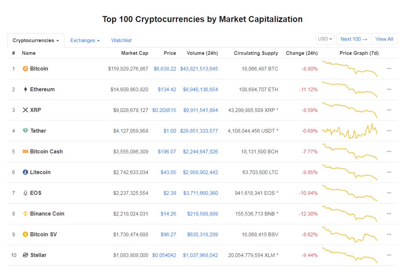The height and width of the screenshot is (268, 408).
Task: Open the USD currency dropdown
Action: 325,39
